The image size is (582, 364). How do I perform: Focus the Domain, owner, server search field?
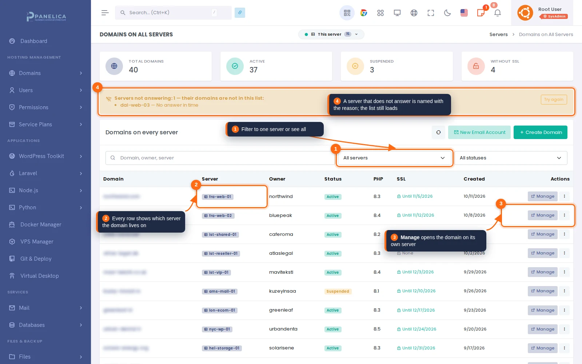220,158
